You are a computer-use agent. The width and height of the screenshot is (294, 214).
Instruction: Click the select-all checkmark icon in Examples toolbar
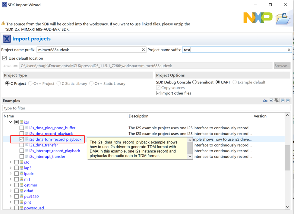(x=271, y=100)
